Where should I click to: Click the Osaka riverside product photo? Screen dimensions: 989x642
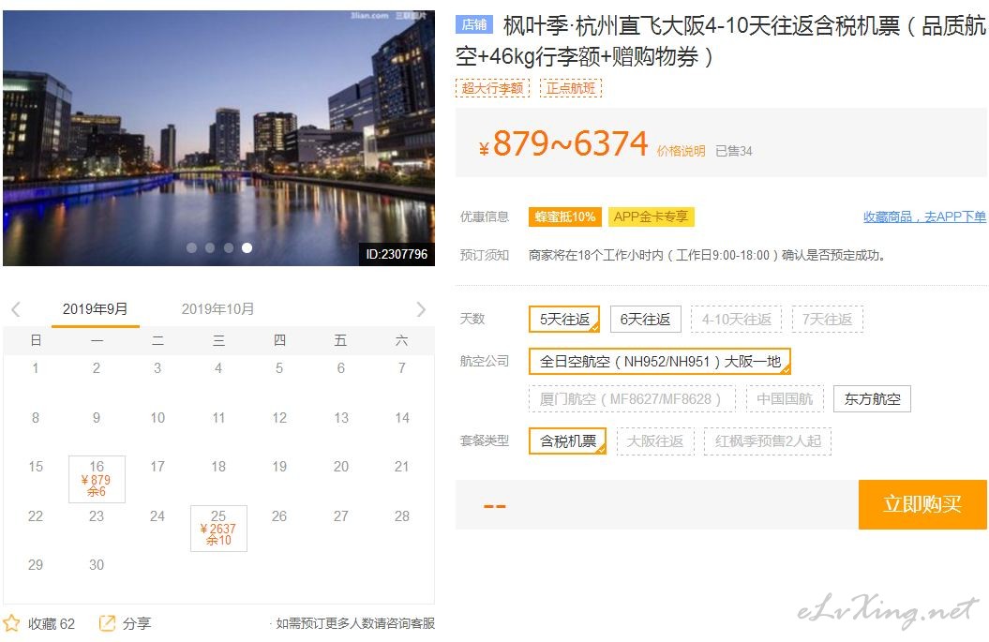tap(218, 138)
